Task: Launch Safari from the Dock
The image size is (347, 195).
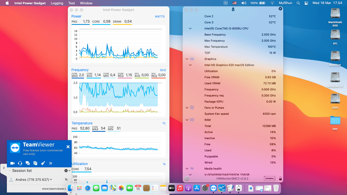Action: [87, 188]
